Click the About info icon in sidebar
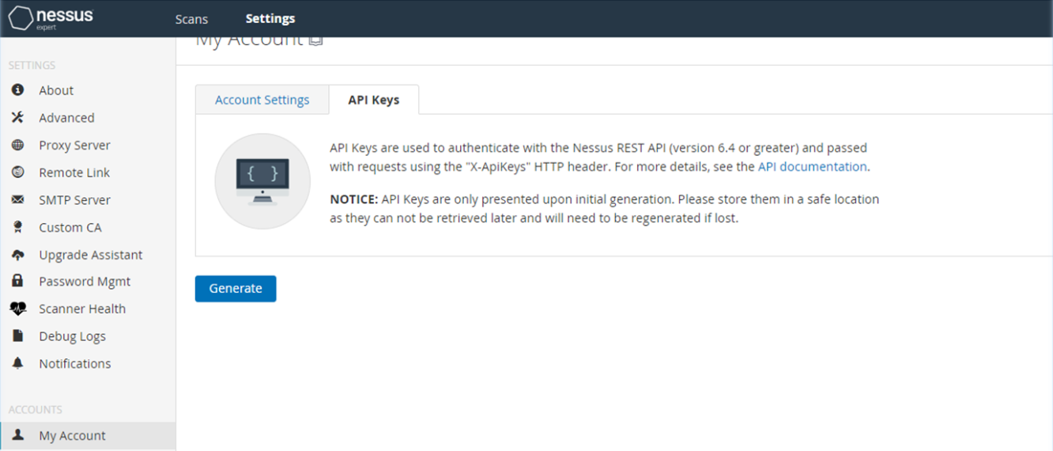This screenshot has width=1053, height=451. (17, 90)
